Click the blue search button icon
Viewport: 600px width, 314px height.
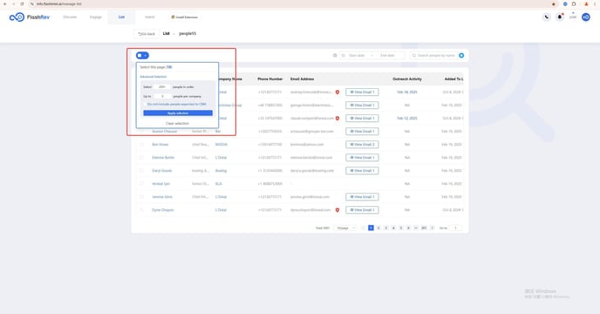[461, 56]
